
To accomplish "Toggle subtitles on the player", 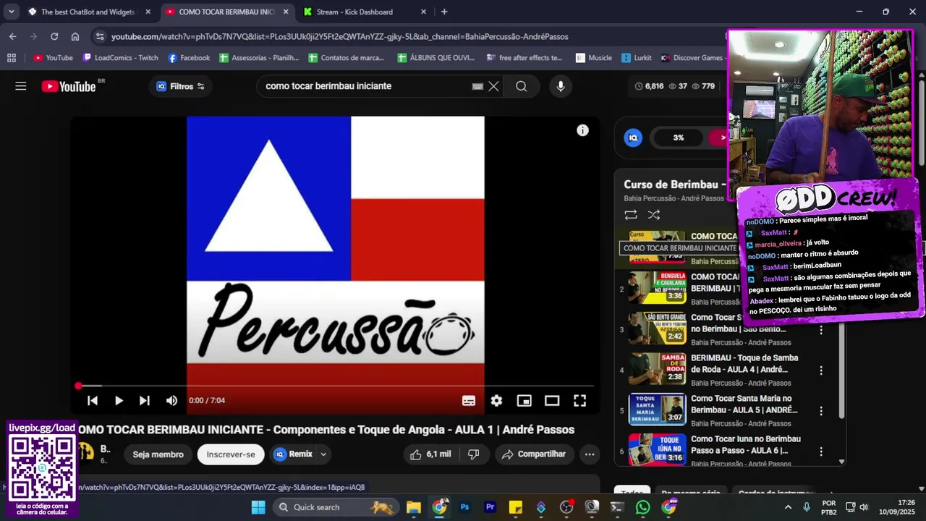I will 469,400.
